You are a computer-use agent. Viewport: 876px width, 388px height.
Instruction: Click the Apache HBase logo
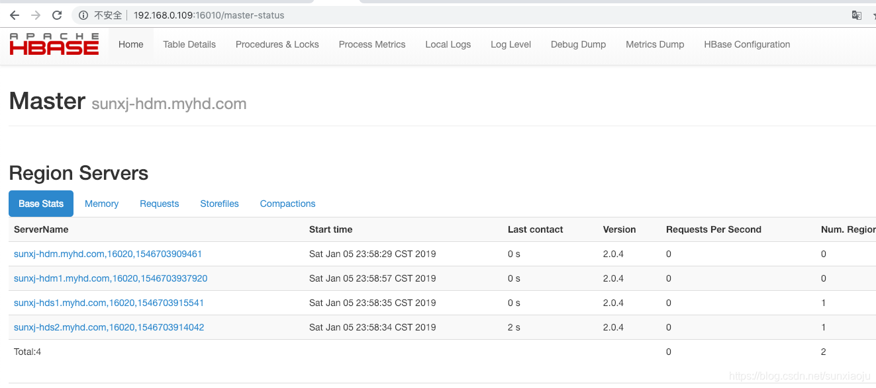[x=54, y=44]
